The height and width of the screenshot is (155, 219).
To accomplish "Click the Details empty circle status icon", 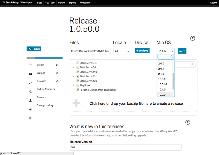I will tap(57, 65).
